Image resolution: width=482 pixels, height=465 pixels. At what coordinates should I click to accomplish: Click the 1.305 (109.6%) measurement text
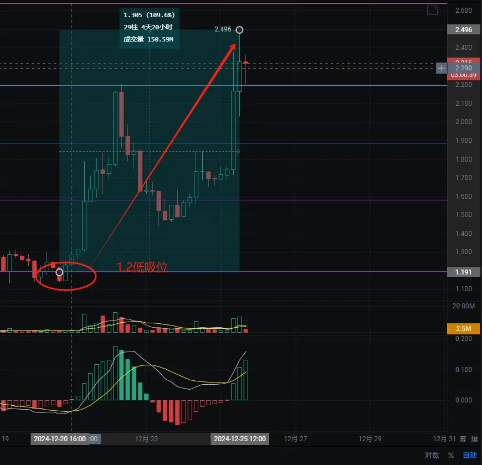(149, 15)
